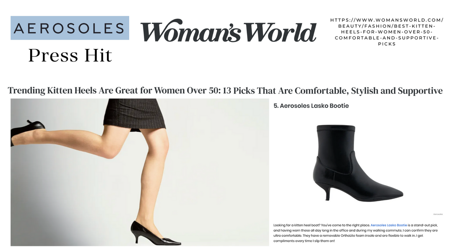453x251 pixels.
Task: Select the Press Hit heading text
Action: (x=70, y=55)
